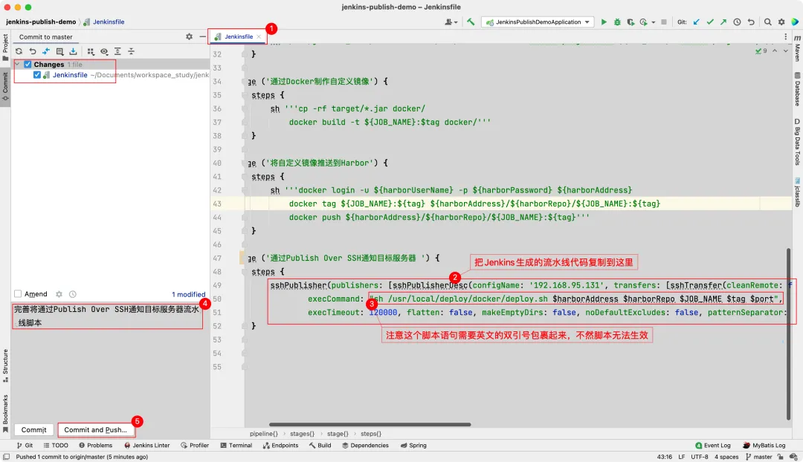Click line:column indicator 43:16
Screen dimensions: 803x462
tap(664, 457)
